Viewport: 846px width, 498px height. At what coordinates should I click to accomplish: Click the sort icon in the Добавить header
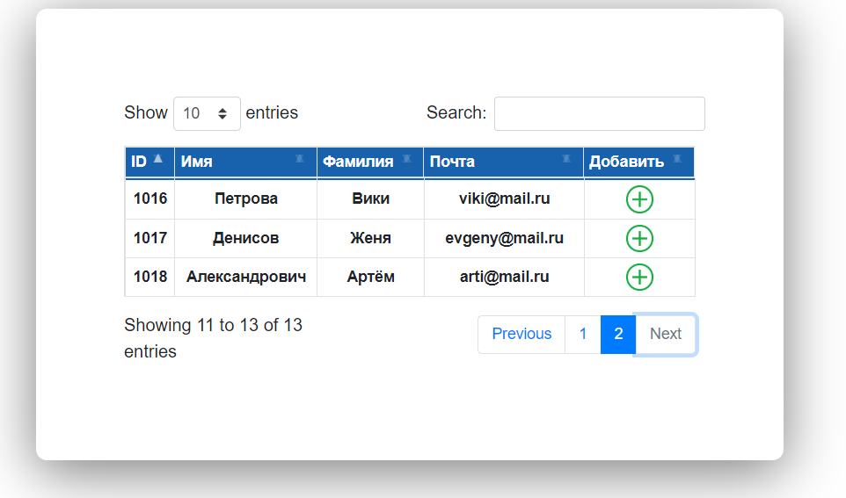677,159
